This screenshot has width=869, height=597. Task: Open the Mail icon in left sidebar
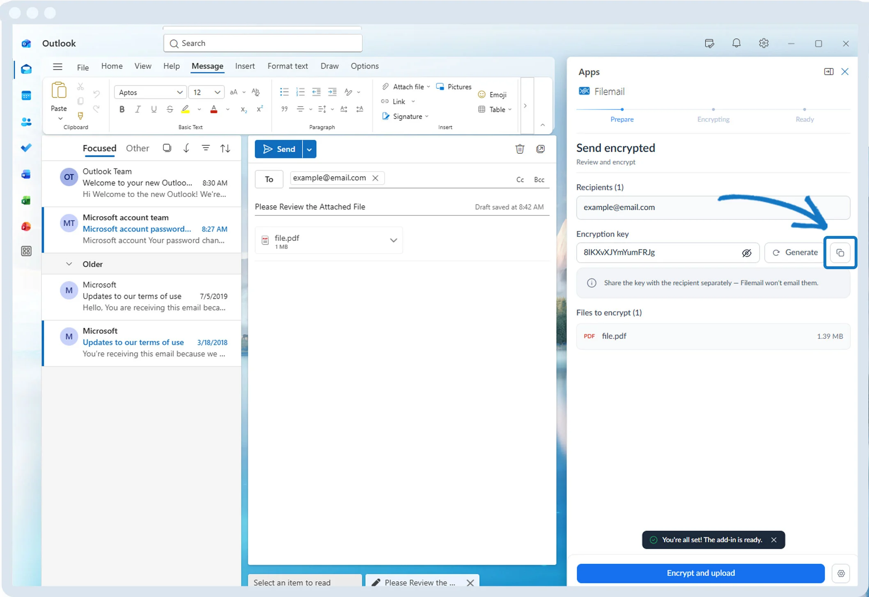(26, 69)
